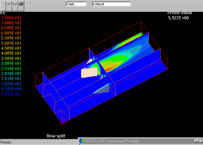Click the Open folder toolbar icon
This screenshot has width=203, height=145.
pyautogui.click(x=9, y=4)
